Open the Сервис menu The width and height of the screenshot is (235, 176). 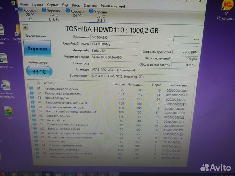point(53,5)
